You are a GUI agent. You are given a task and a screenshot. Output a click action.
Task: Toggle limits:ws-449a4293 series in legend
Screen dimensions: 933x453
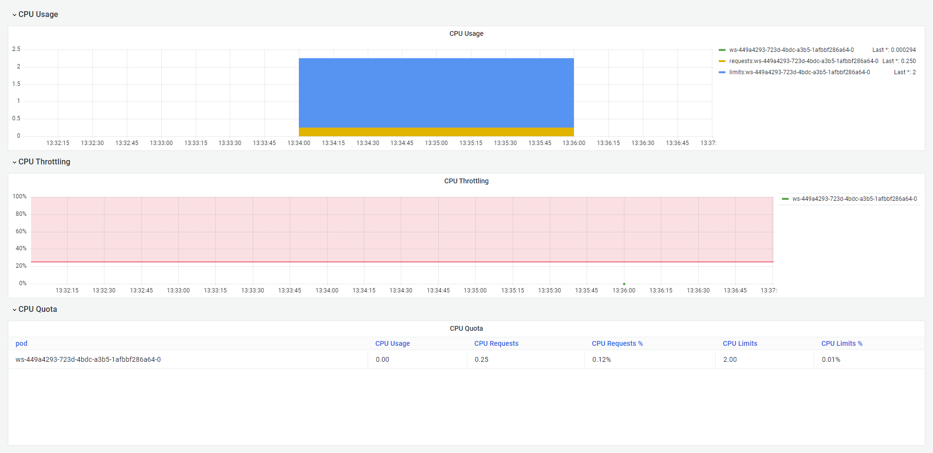click(x=799, y=72)
